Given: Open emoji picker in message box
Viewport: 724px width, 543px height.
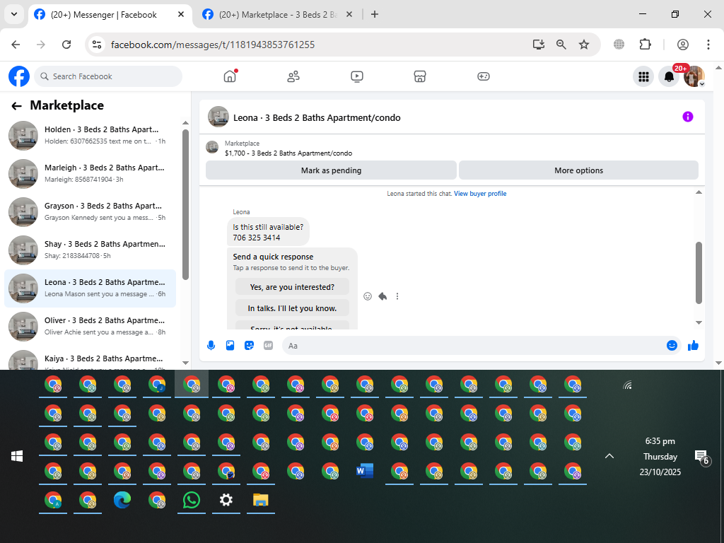Looking at the screenshot, I should click(x=672, y=345).
